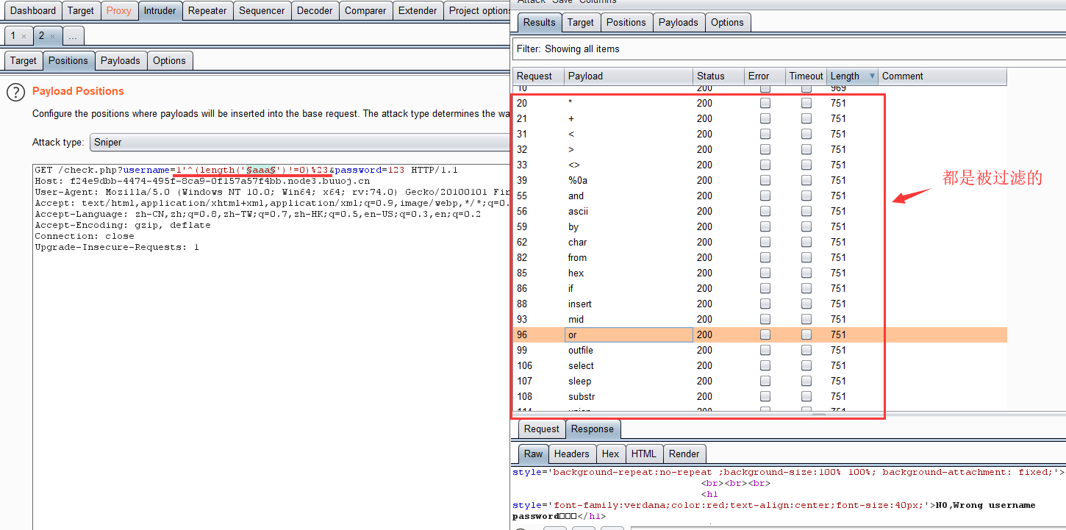Open Options sub-tab next to Payloads in Intruder
This screenshot has width=1066, height=530.
point(169,60)
